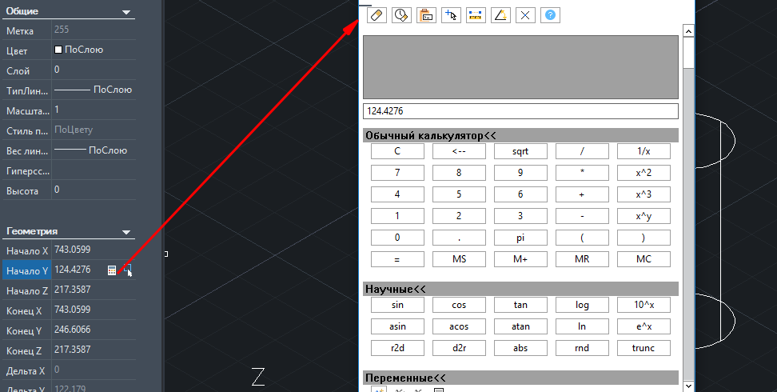Open calculator Help question mark icon
This screenshot has width=777, height=392.
click(x=550, y=15)
